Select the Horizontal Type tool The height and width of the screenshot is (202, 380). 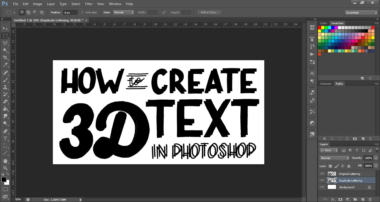coord(5,138)
